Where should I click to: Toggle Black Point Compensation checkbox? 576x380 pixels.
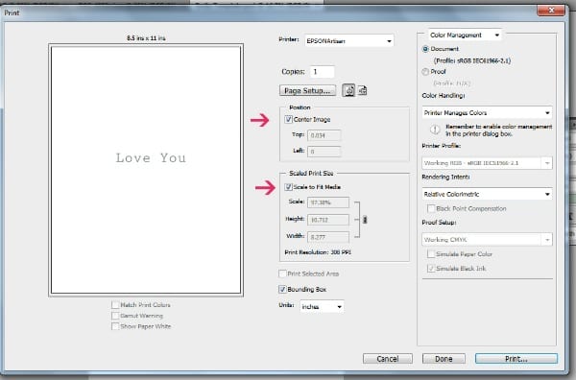tap(431, 208)
